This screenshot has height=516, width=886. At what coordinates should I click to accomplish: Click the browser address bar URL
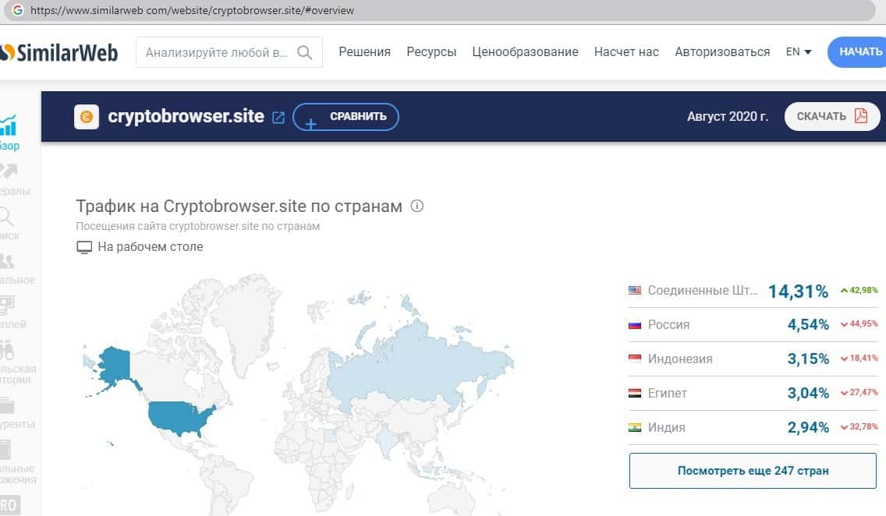pyautogui.click(x=192, y=10)
